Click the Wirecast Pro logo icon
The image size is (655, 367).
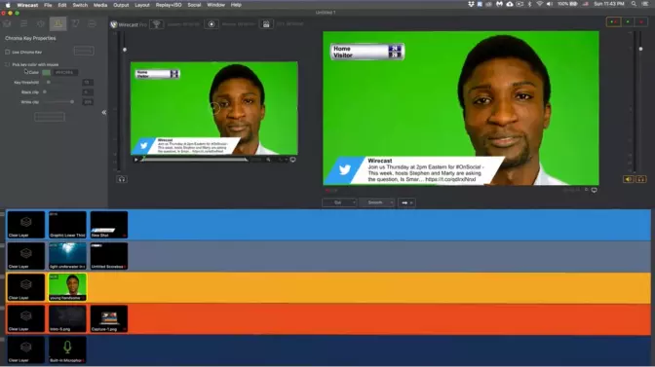pos(114,24)
